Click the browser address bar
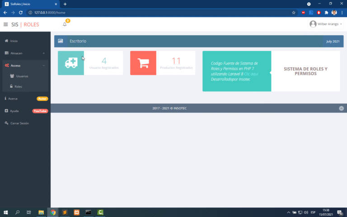 pyautogui.click(x=158, y=13)
